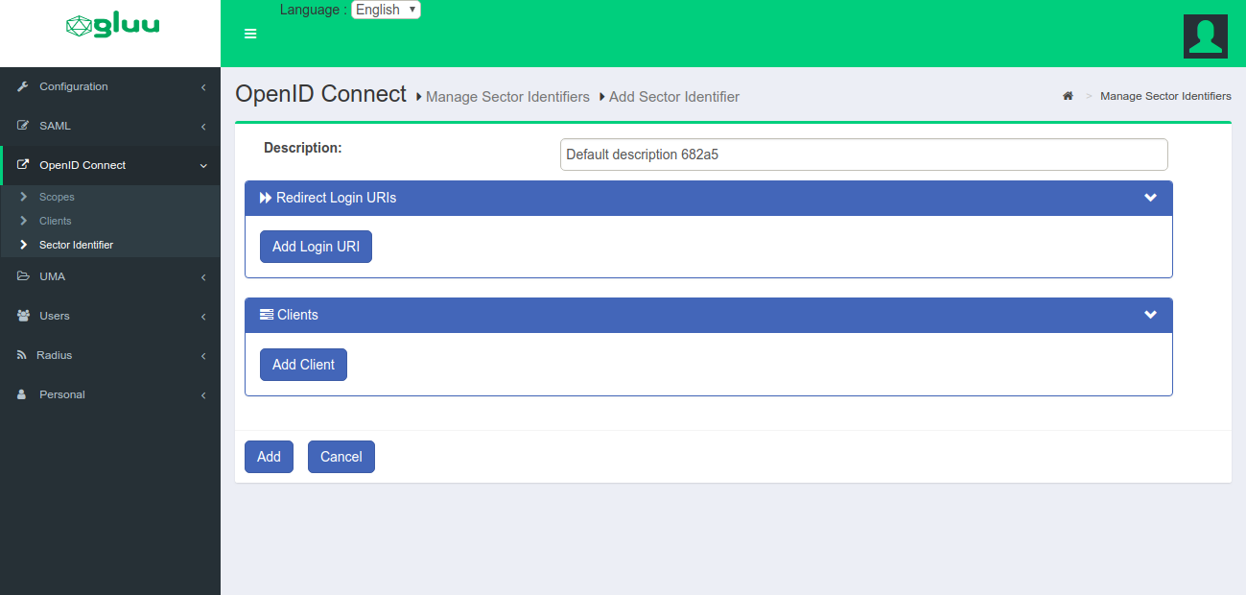Click the Configuration wrench icon

tap(23, 86)
